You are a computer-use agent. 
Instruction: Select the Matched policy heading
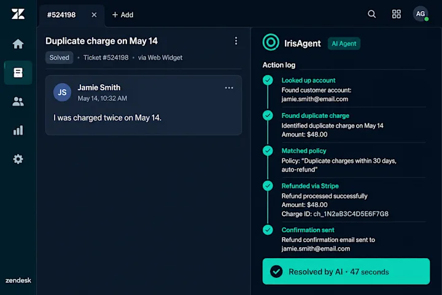304,151
